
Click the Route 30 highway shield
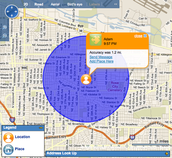coord(81,31)
